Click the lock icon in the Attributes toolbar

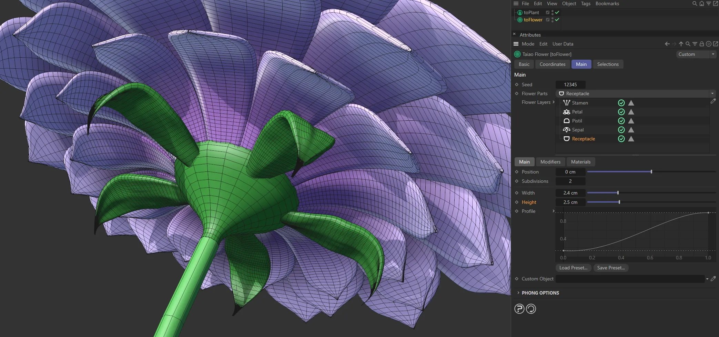tap(702, 44)
